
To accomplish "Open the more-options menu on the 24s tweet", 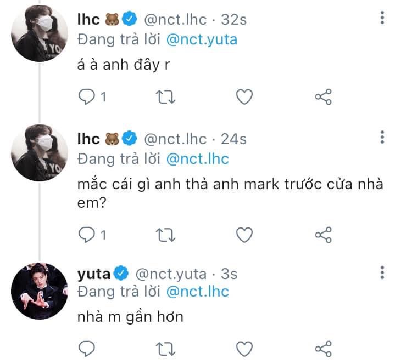I will [x=382, y=137].
